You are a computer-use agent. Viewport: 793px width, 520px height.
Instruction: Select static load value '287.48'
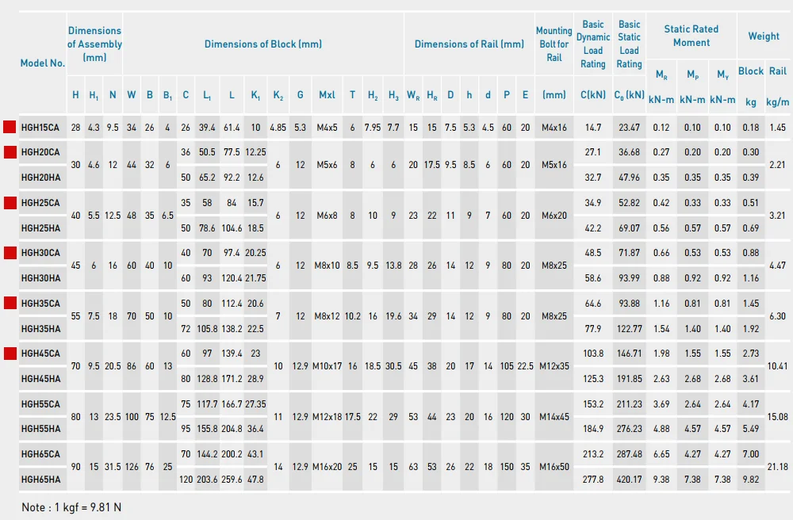[x=629, y=453]
